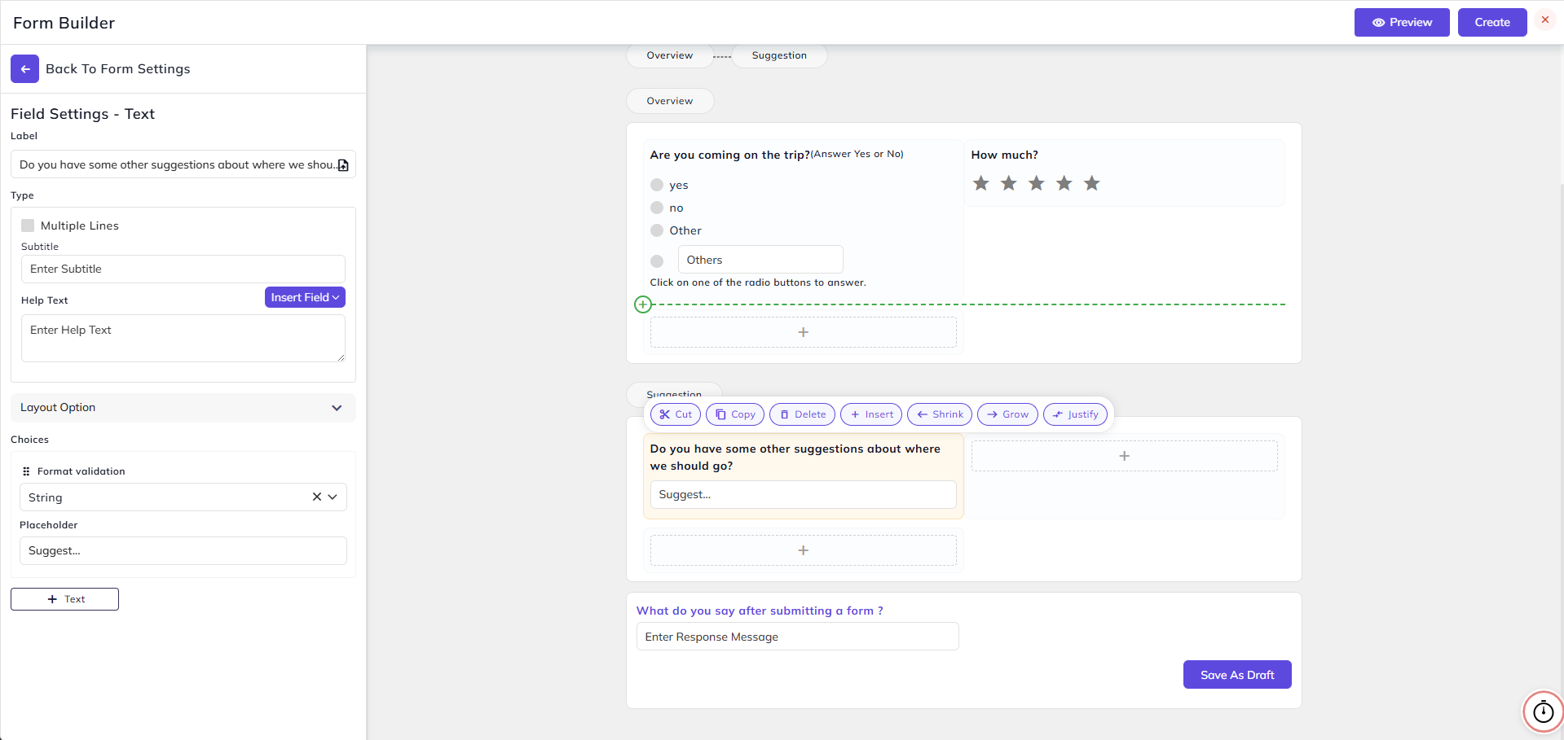Click the Enter Subtitle input
The width and height of the screenshot is (1564, 740).
(183, 269)
